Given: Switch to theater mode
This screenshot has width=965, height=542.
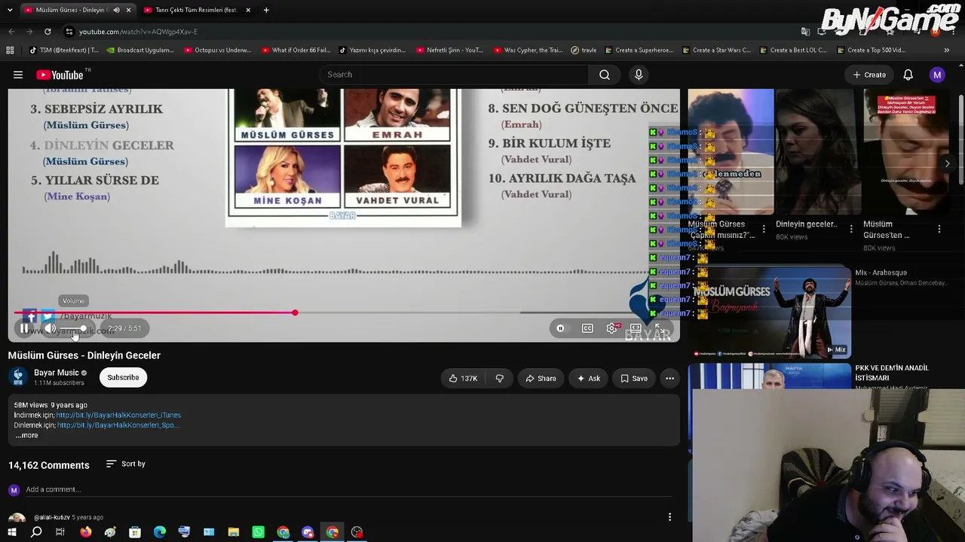Looking at the screenshot, I should click(x=636, y=328).
